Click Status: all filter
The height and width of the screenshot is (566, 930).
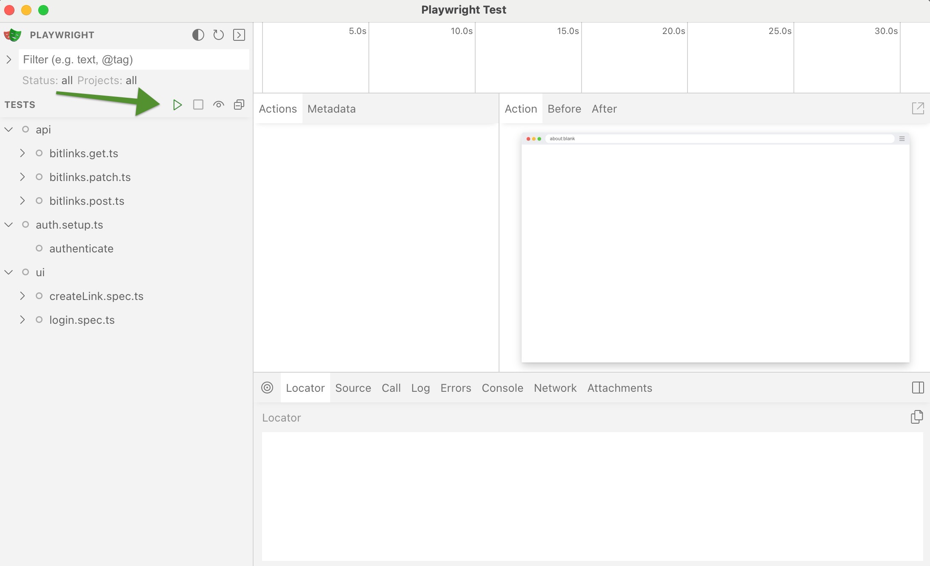coord(47,80)
